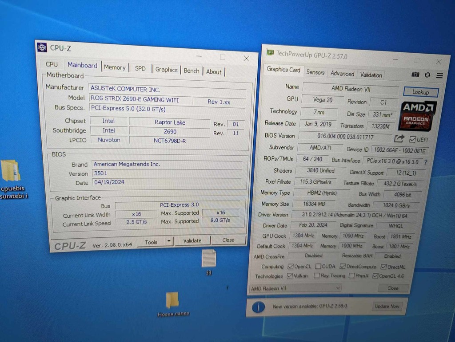
Task: Click the Tools button in CPU-Z
Action: coord(151,242)
